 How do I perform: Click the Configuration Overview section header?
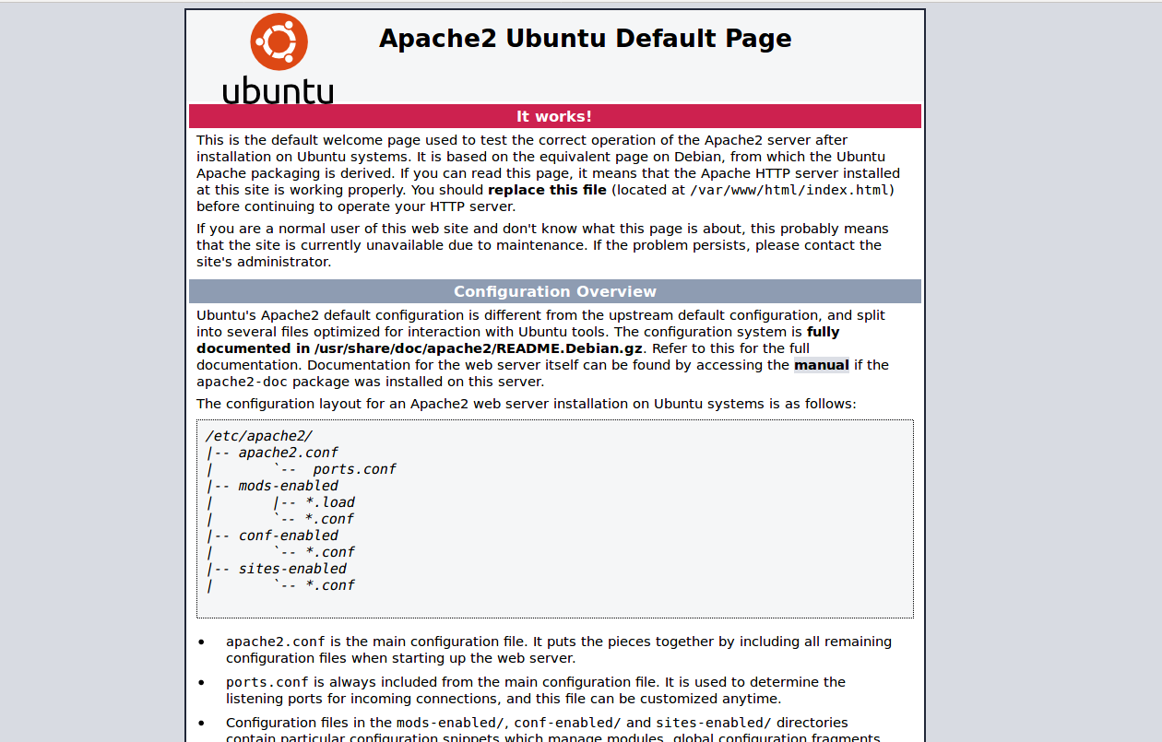coord(554,291)
